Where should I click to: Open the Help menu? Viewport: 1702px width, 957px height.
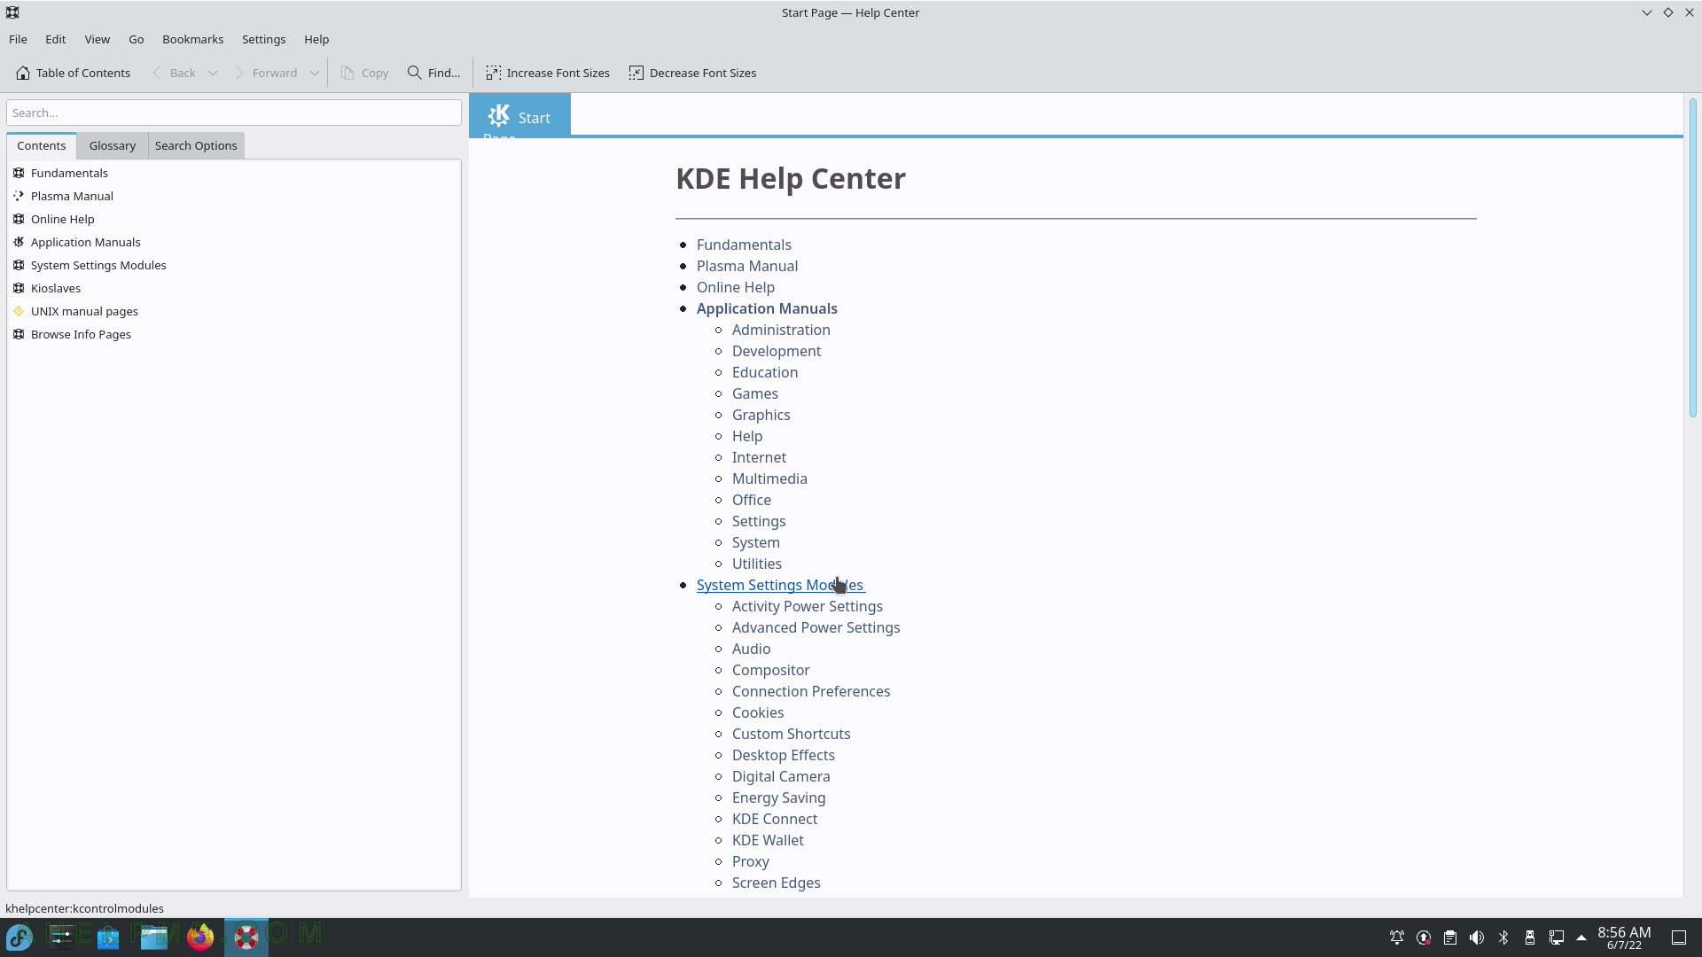click(316, 39)
